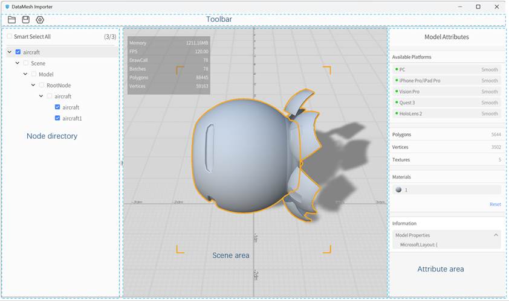This screenshot has width=509, height=301.
Task: Toggle the Scene node checkbox
Action: [26, 63]
